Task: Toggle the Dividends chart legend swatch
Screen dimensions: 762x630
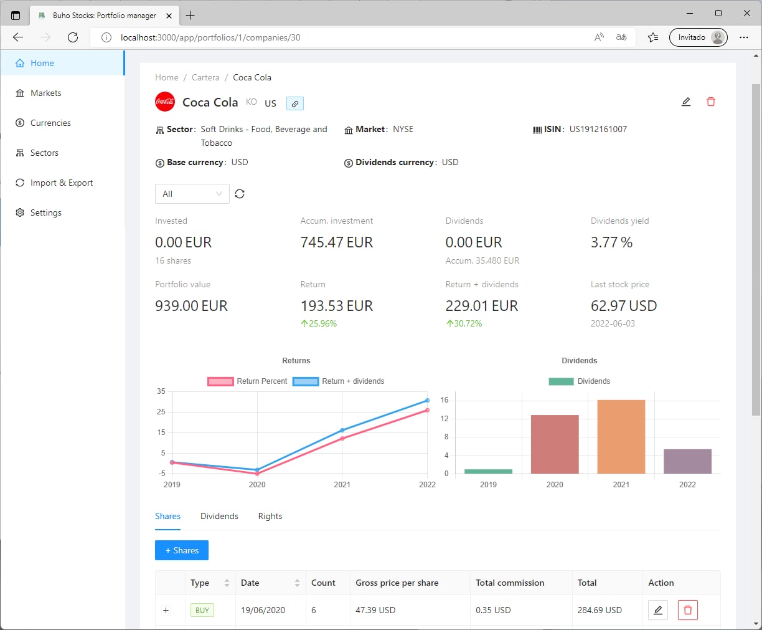Action: coord(561,381)
